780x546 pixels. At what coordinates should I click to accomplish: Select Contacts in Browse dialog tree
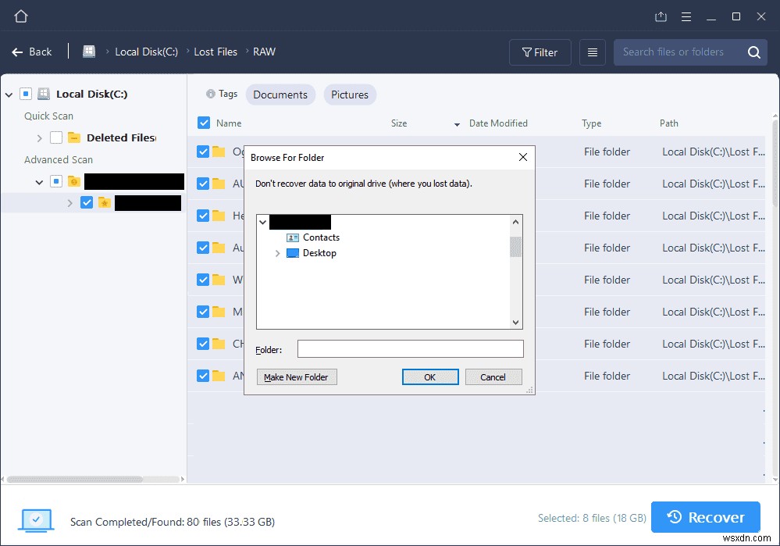321,237
